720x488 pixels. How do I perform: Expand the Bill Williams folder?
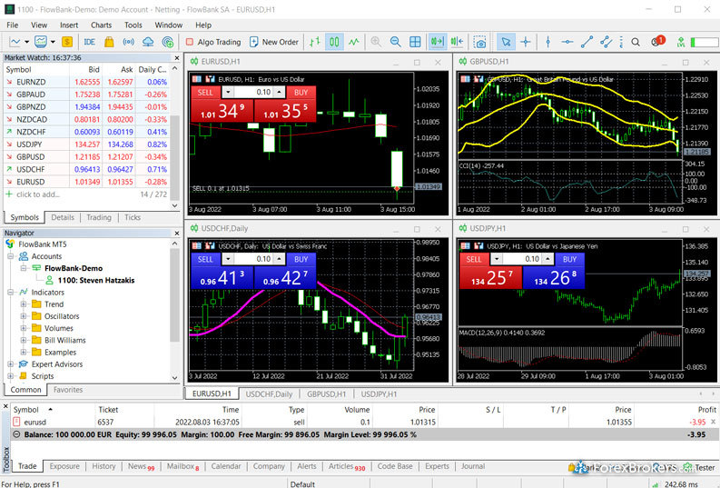[x=24, y=340]
